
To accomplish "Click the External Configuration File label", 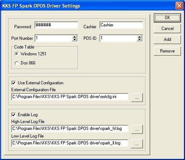I will 33,90.
